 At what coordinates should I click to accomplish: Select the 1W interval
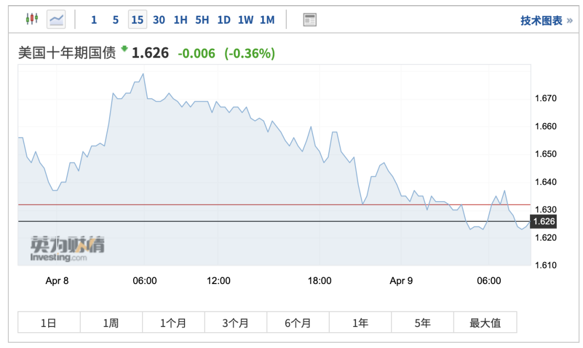(245, 20)
